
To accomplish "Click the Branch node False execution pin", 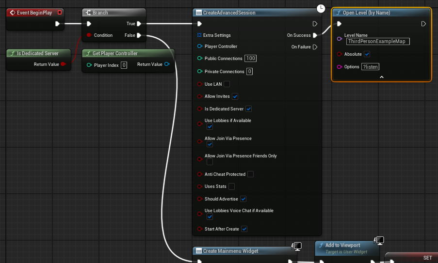I will click(139, 35).
